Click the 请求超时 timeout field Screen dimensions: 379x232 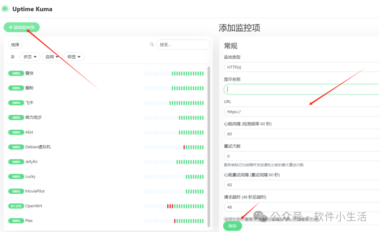301,207
